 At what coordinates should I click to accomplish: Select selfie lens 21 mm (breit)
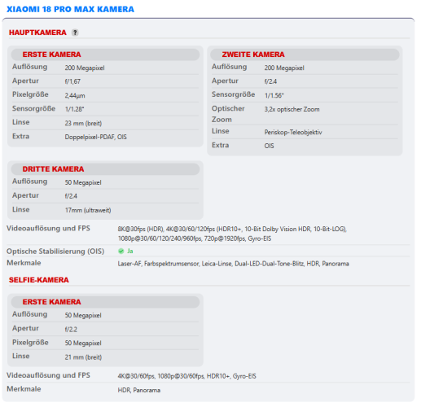[83, 357]
